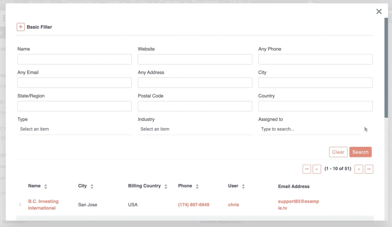This screenshot has height=227, width=392.
Task: Go to next page arrow
Action: pos(359,169)
